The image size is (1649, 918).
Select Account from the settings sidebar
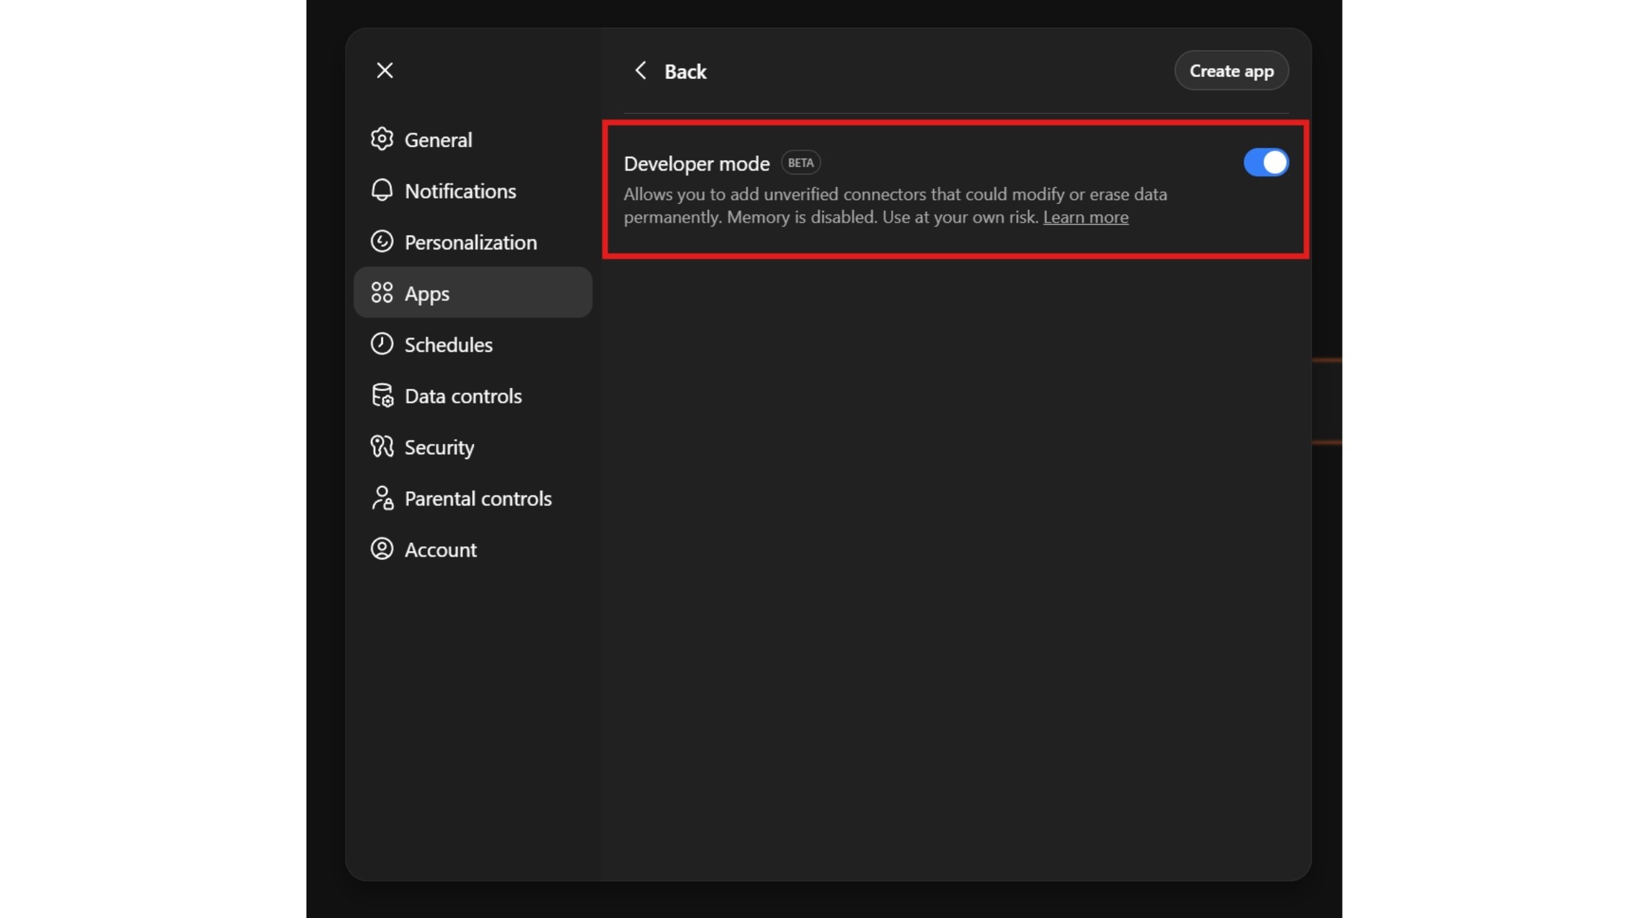[440, 548]
